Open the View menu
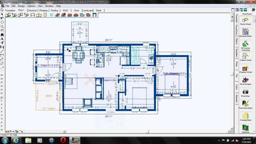 point(40,6)
